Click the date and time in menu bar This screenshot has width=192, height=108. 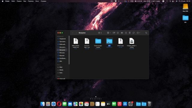coord(184,1)
